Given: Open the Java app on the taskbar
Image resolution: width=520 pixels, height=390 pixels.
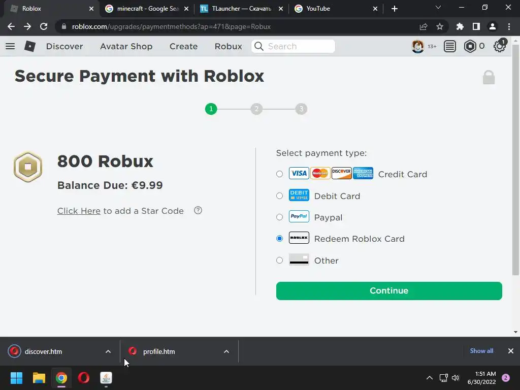Looking at the screenshot, I should (106, 378).
